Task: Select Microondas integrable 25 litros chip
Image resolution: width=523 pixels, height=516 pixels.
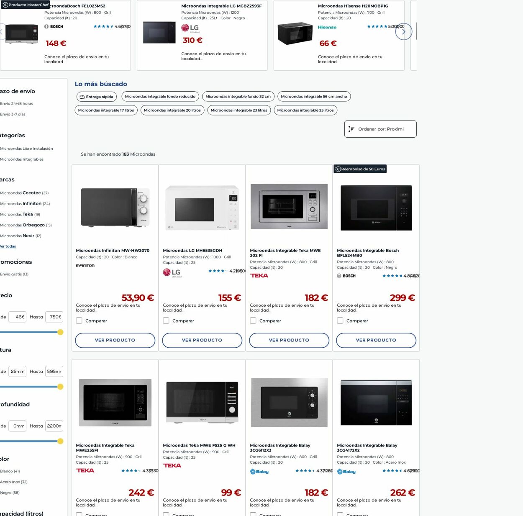Action: point(305,110)
